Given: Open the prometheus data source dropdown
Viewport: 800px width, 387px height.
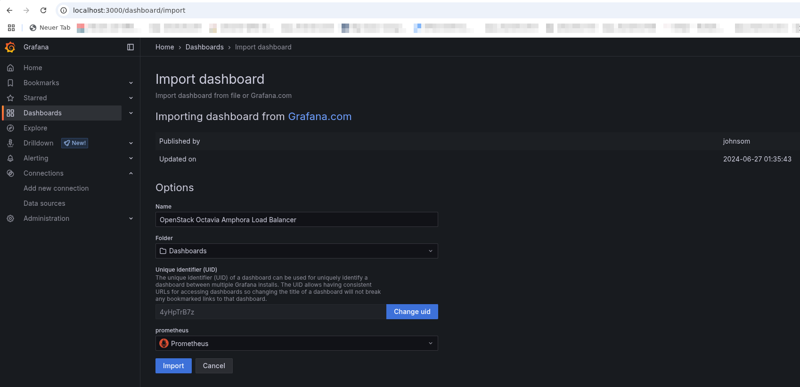Looking at the screenshot, I should click(296, 343).
